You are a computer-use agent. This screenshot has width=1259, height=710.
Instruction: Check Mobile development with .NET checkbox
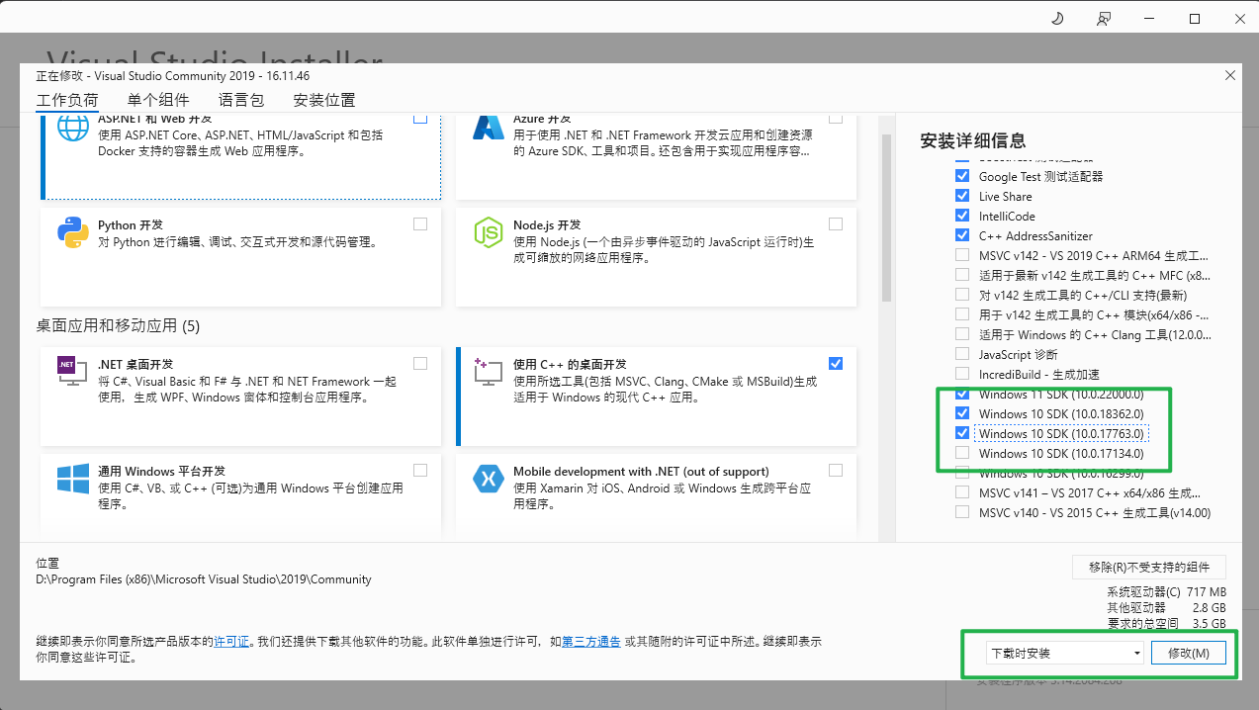(x=836, y=471)
